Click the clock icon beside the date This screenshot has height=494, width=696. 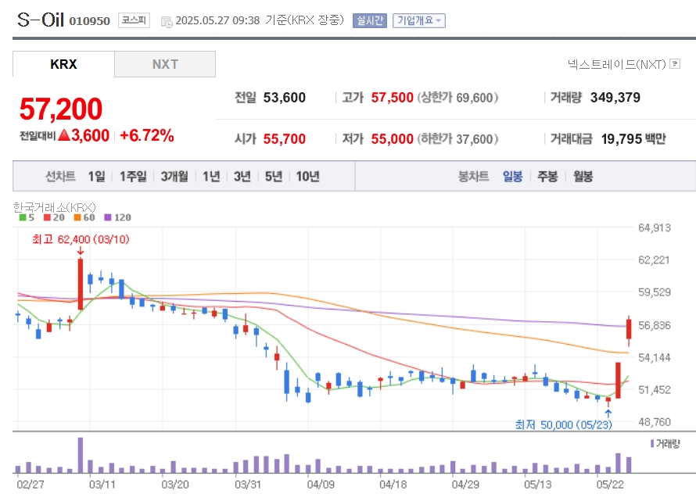point(167,21)
